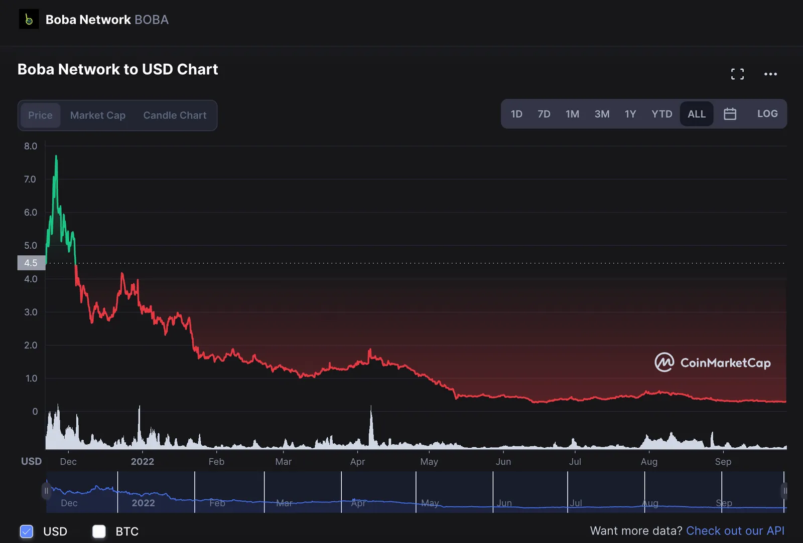Select the YTD time range
The image size is (803, 543).
[x=661, y=114]
